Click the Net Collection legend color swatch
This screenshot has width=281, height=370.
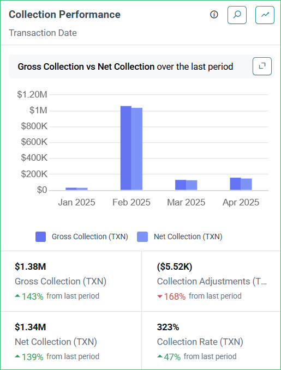(x=142, y=236)
